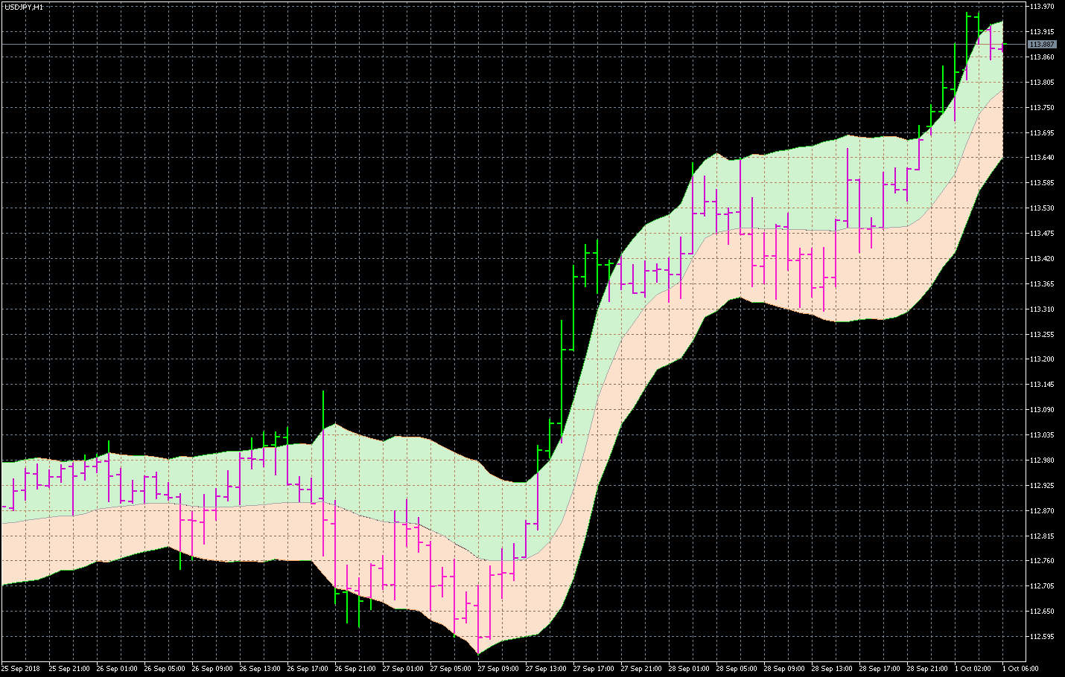The width and height of the screenshot is (1065, 677).
Task: Select the 28 Sep 01:00 time label
Action: (689, 669)
